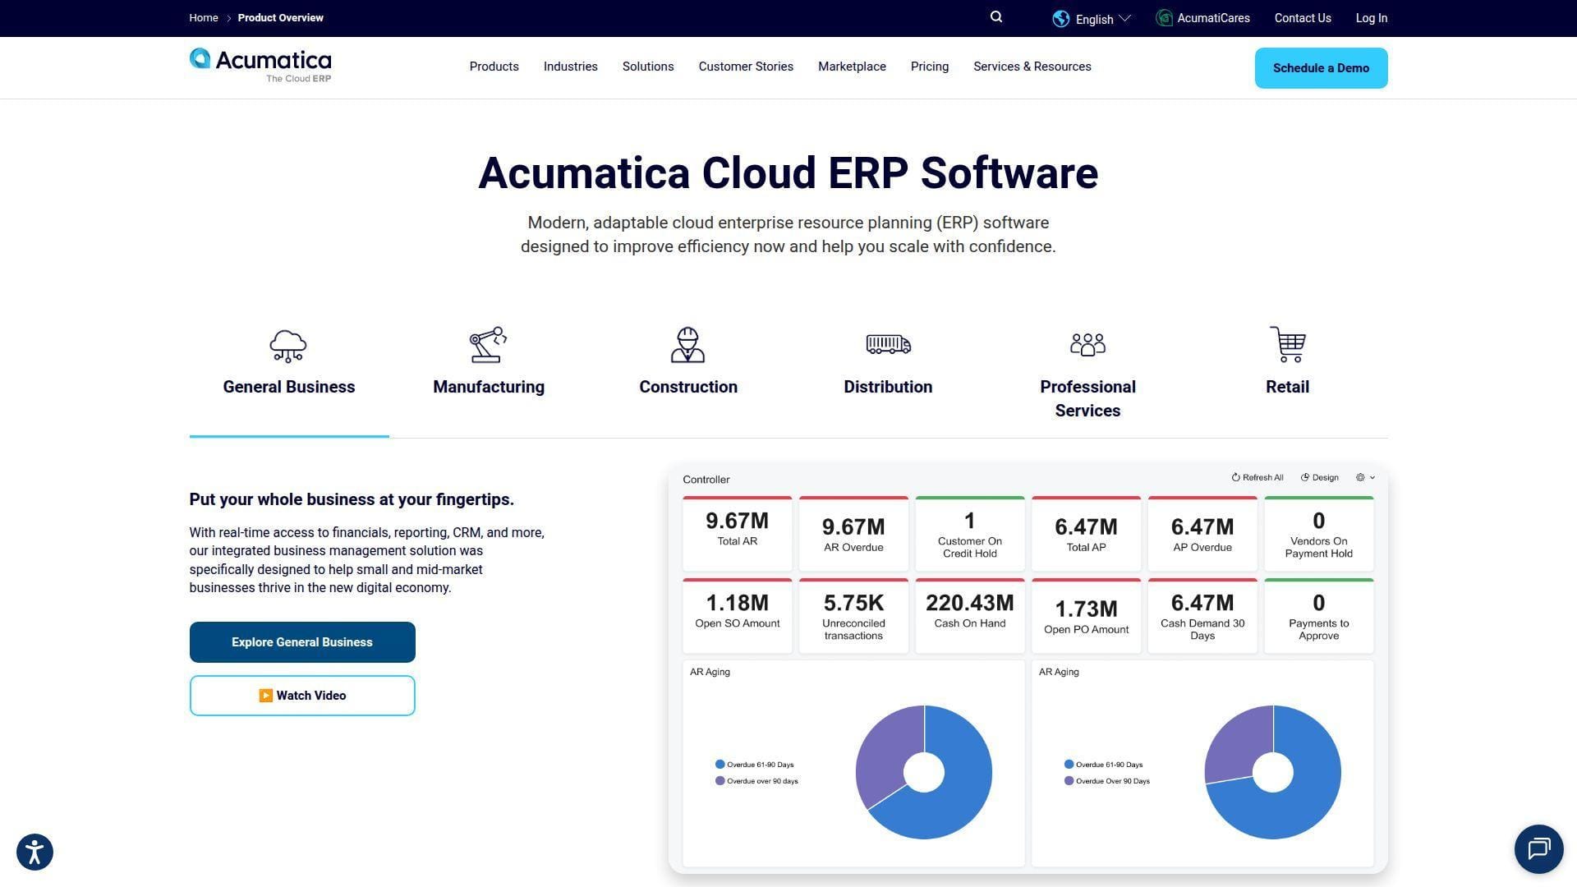
Task: Select the Distribution truck icon
Action: pos(888,344)
